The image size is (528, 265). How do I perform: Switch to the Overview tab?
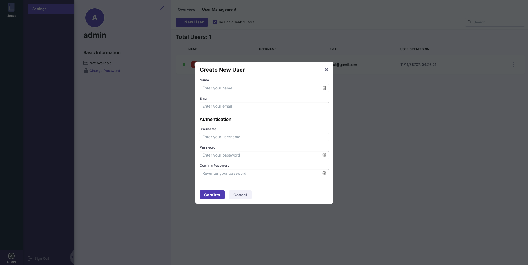(x=186, y=9)
